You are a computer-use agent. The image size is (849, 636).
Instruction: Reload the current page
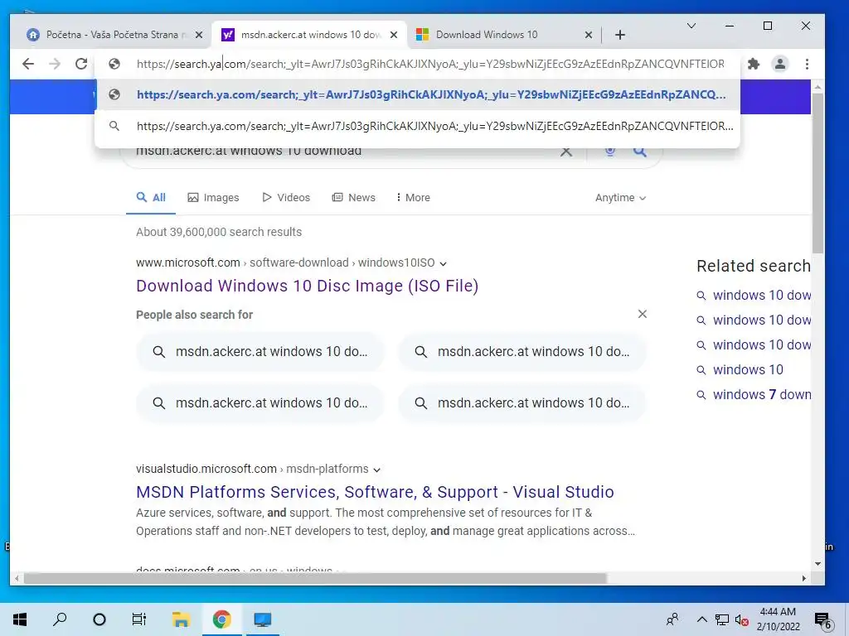click(81, 64)
